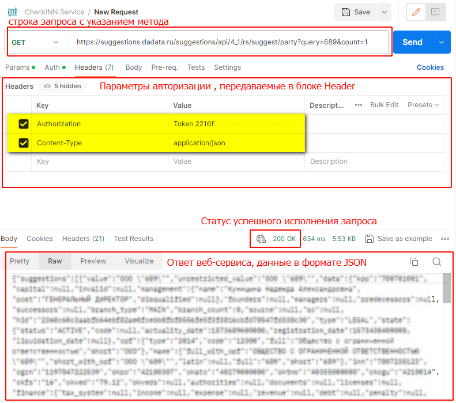
Task: Switch to the Body request tab
Action: coord(133,67)
